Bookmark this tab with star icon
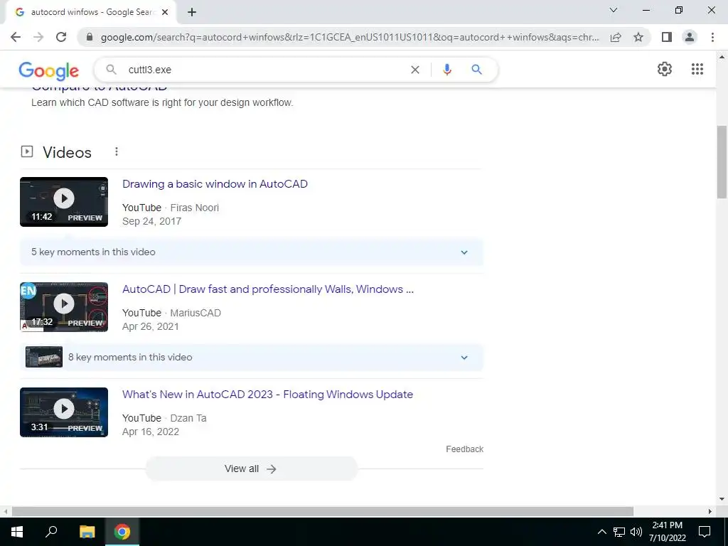 point(638,37)
